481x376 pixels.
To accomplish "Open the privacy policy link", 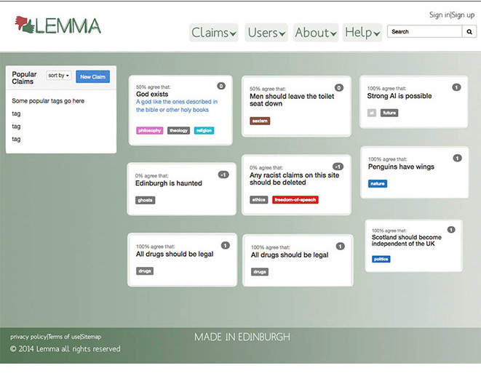I will point(28,337).
